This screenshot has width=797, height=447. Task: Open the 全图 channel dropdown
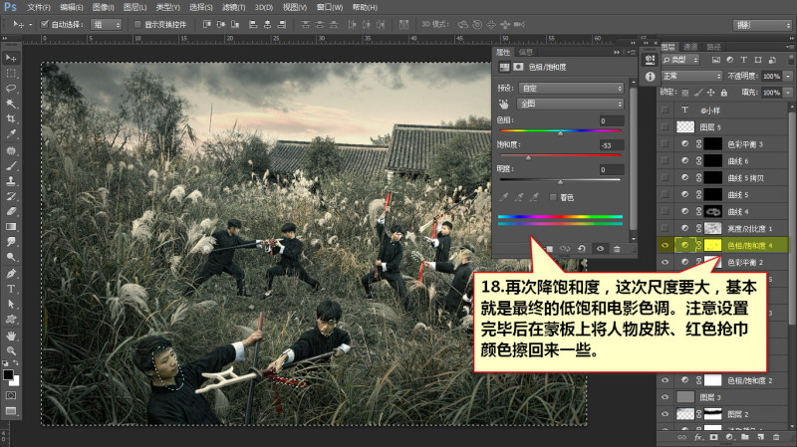point(571,104)
